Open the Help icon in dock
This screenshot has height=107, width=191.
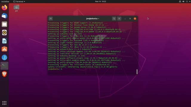coord(4,57)
